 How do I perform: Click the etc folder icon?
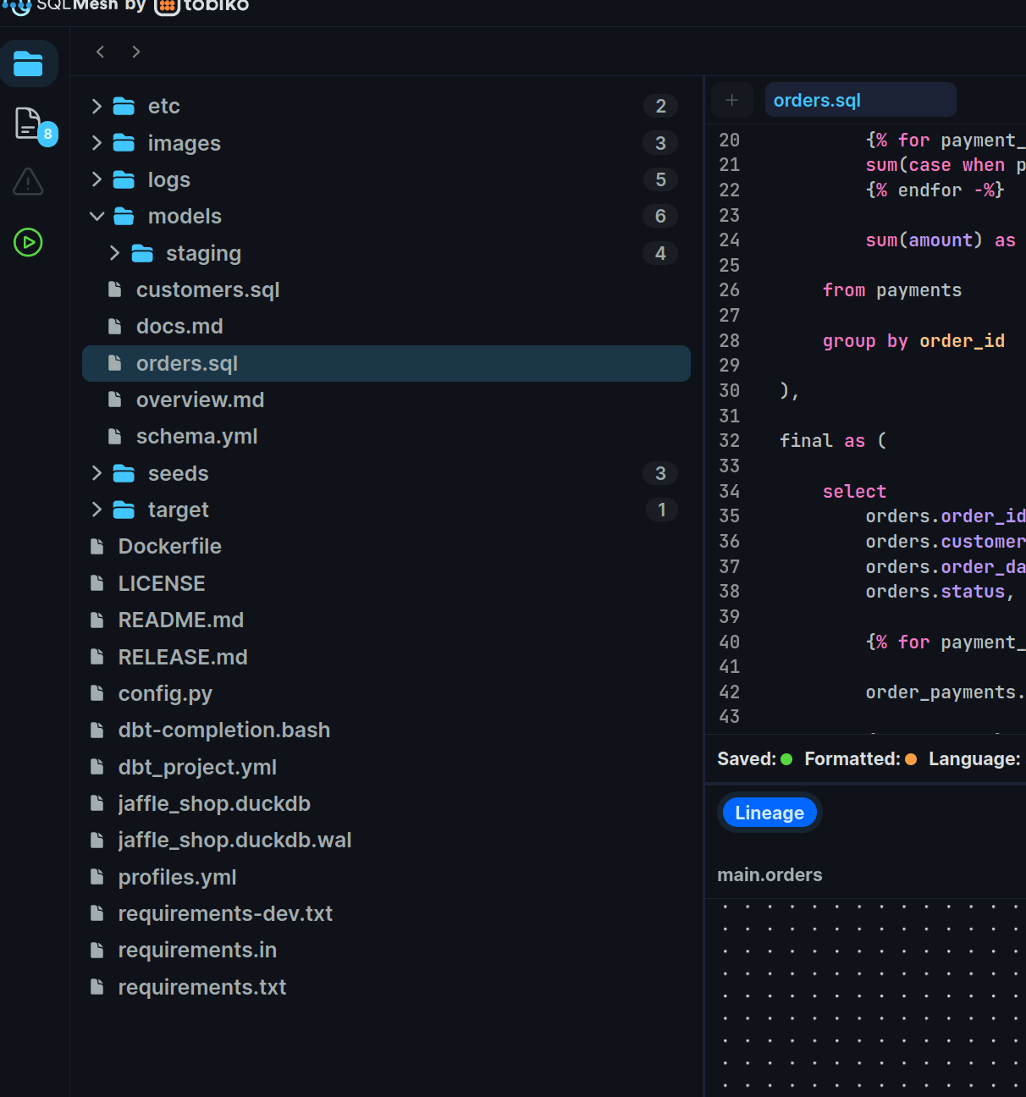tap(124, 106)
